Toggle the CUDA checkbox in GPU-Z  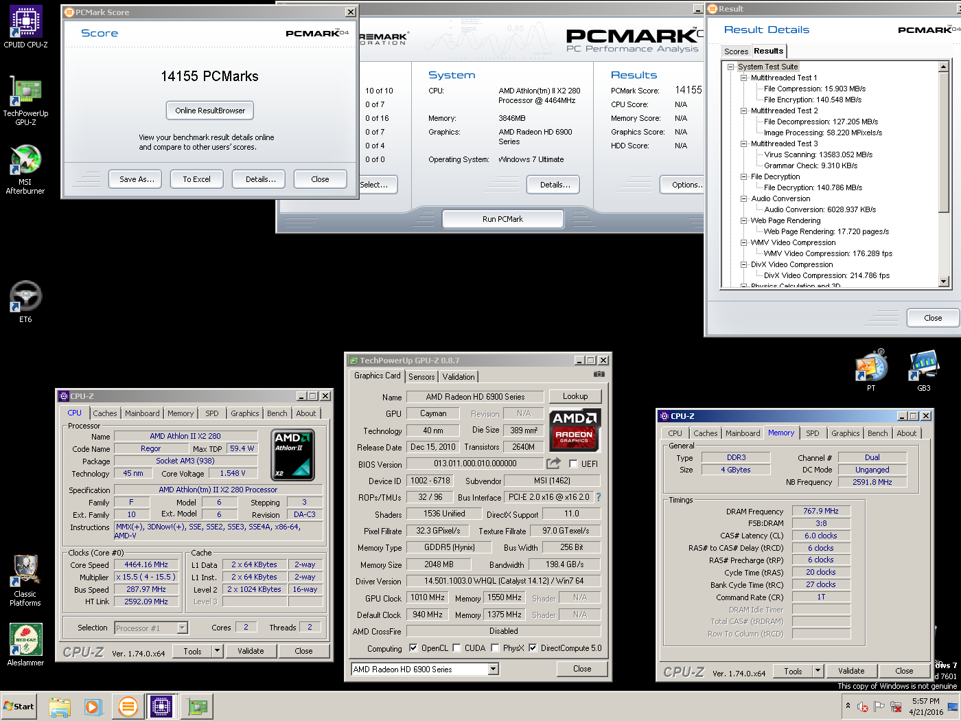(x=456, y=648)
